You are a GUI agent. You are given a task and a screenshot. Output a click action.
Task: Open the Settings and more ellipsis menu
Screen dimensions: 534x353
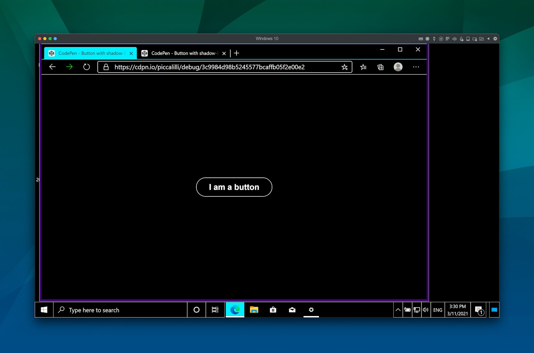[416, 67]
